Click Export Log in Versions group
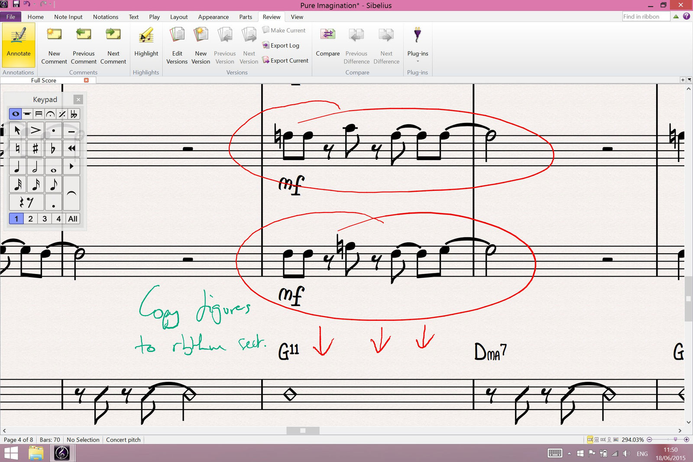Image resolution: width=693 pixels, height=462 pixels. (281, 45)
